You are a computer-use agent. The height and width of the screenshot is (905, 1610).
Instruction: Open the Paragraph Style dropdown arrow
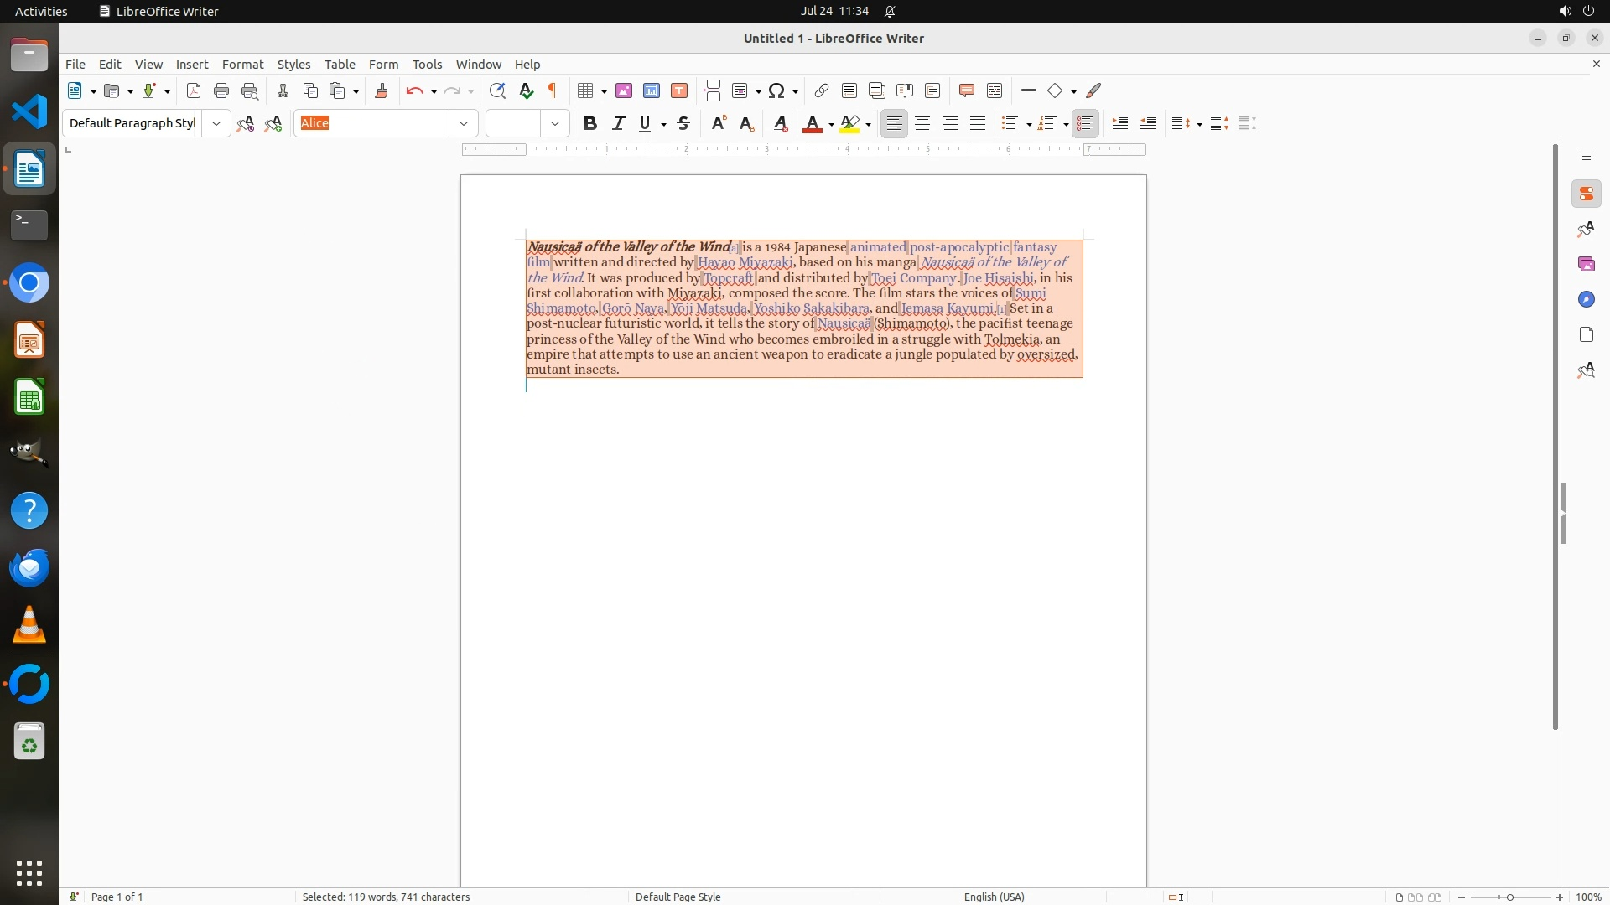click(x=216, y=123)
